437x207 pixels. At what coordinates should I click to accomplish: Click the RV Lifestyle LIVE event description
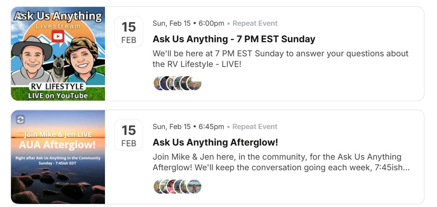280,59
